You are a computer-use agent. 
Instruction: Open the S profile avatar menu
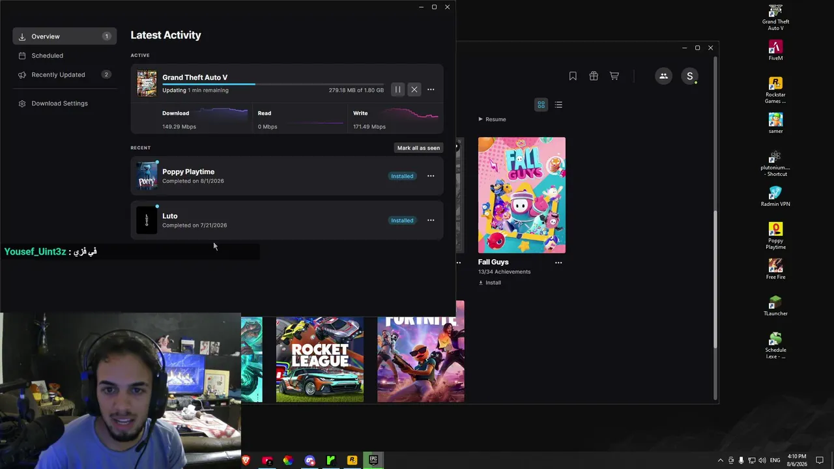click(690, 76)
